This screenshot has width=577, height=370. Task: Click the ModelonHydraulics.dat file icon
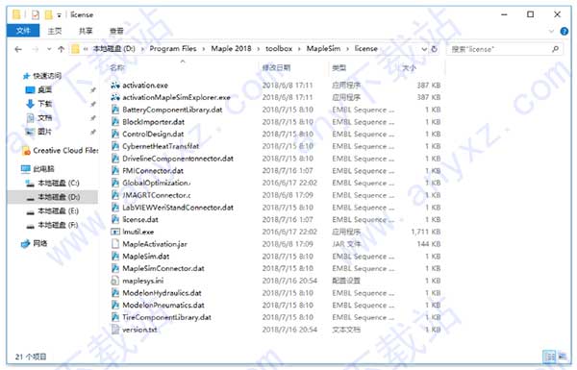pos(115,293)
